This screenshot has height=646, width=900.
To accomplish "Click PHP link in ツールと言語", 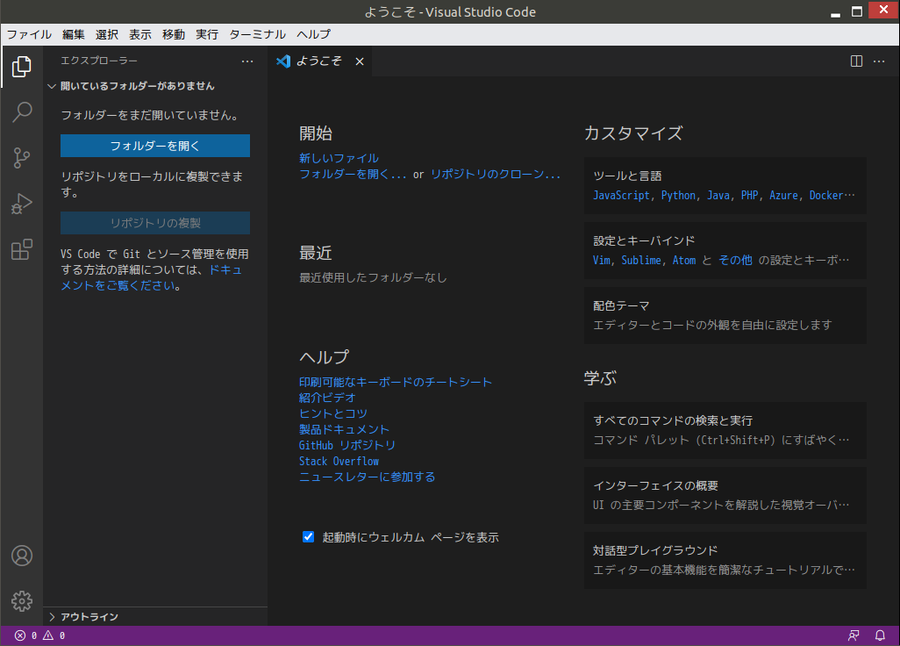I will click(749, 195).
